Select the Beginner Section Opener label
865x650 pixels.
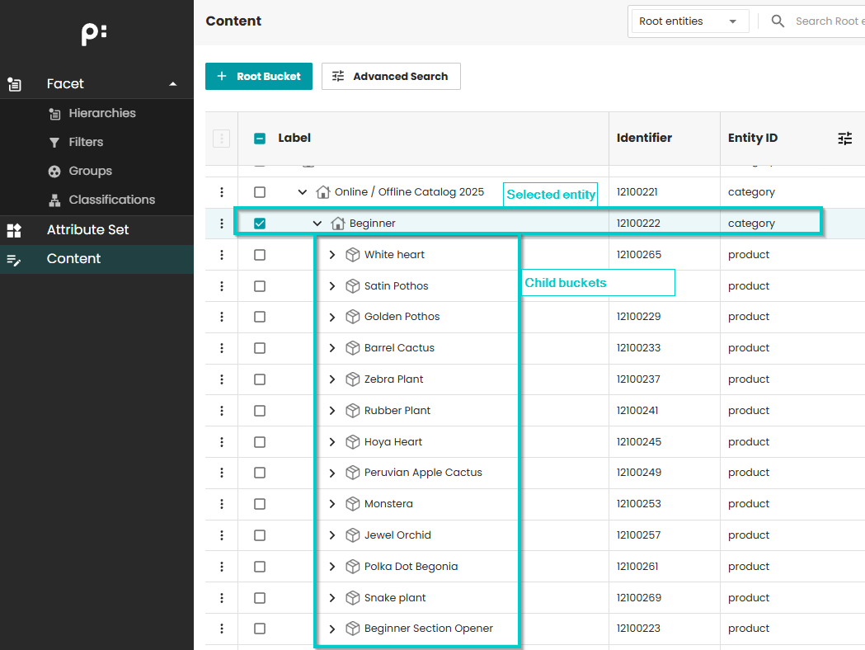428,629
